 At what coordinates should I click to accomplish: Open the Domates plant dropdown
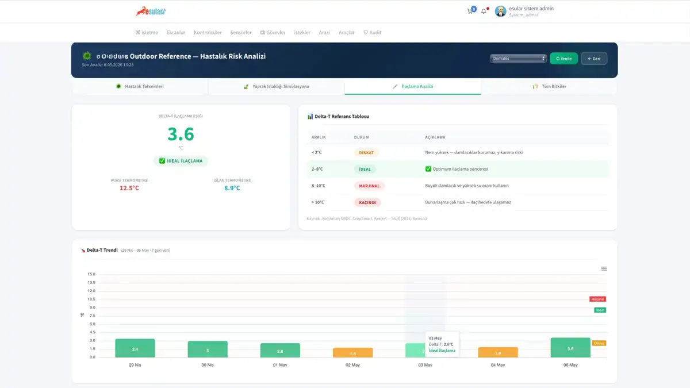tap(518, 58)
